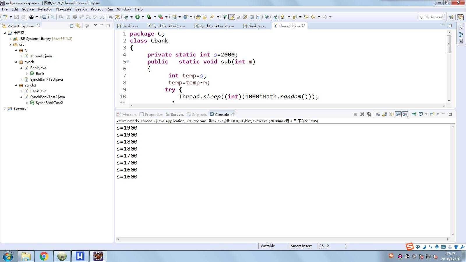Image resolution: width=466 pixels, height=262 pixels.
Task: Click the External Tools run icon
Action: tap(161, 17)
